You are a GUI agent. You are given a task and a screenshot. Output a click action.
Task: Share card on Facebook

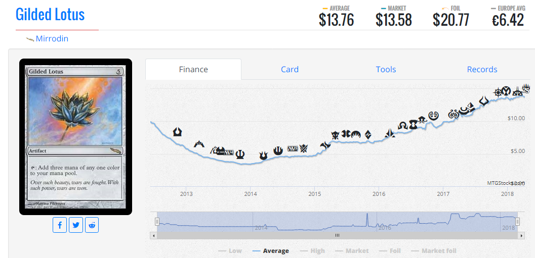pyautogui.click(x=60, y=225)
